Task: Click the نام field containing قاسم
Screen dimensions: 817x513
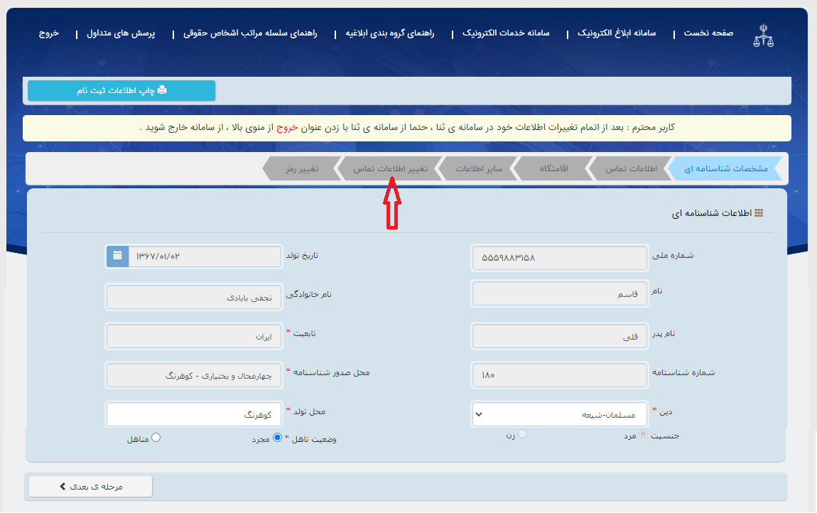Action: point(560,294)
